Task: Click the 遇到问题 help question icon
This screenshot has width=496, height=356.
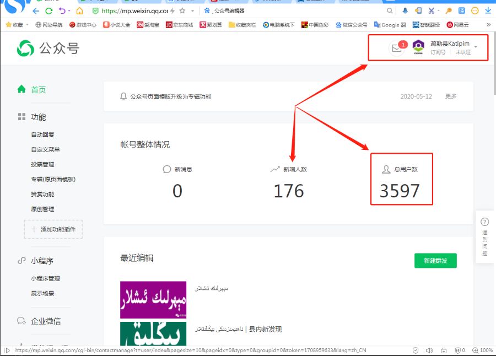Action: (484, 222)
